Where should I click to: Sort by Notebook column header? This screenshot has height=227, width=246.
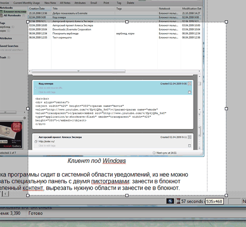click(x=169, y=8)
